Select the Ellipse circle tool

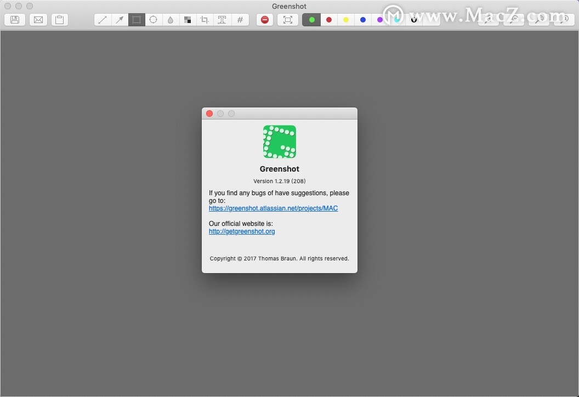154,20
